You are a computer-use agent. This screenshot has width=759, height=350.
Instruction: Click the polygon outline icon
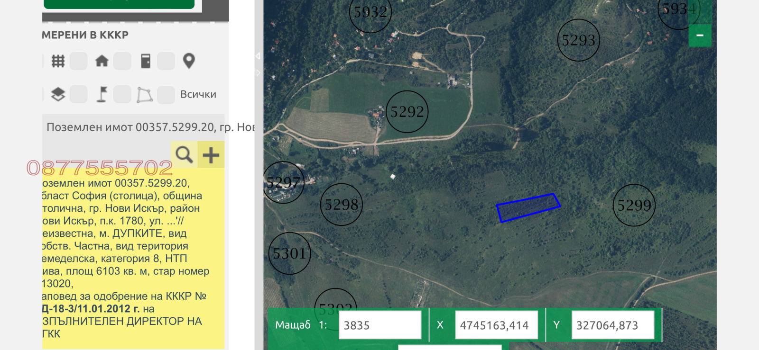[145, 95]
